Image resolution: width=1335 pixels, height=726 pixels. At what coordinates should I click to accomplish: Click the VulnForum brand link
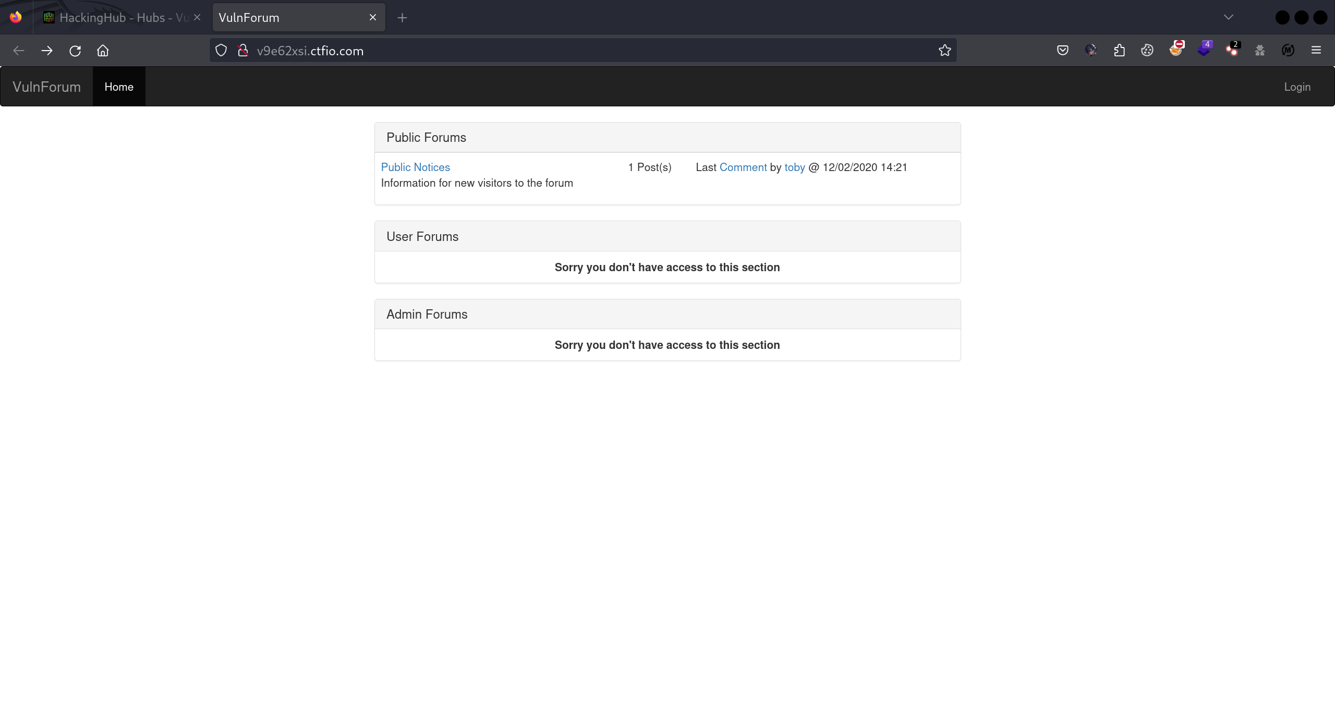46,87
